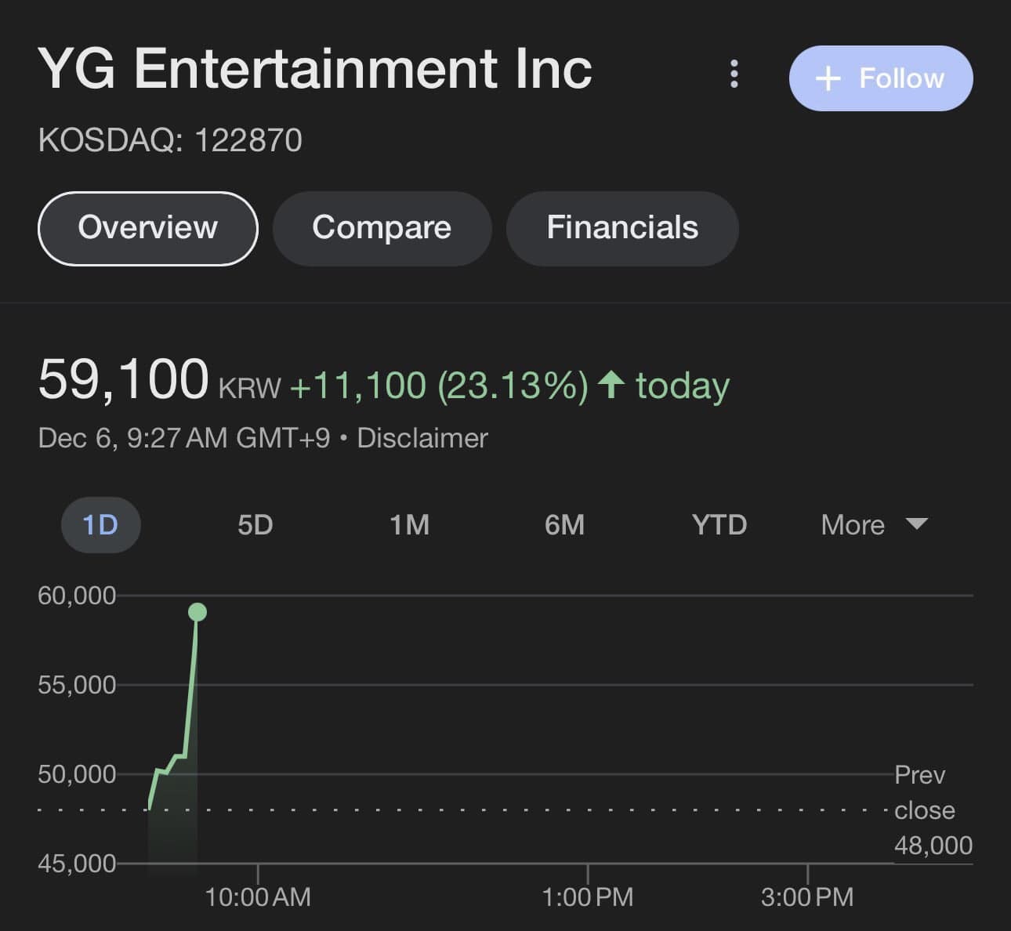Switch to the Compare tab
This screenshot has height=931, width=1011.
[x=382, y=228]
